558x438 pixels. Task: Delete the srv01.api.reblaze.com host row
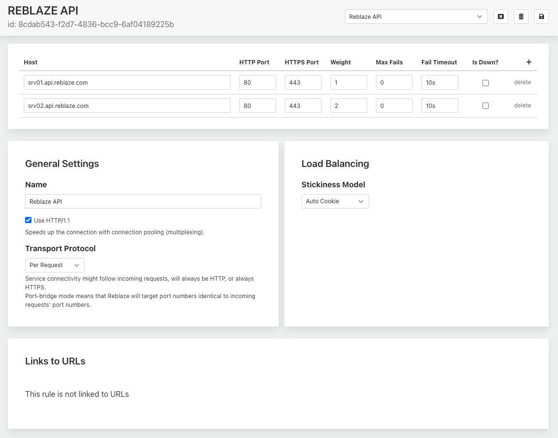[x=522, y=82]
